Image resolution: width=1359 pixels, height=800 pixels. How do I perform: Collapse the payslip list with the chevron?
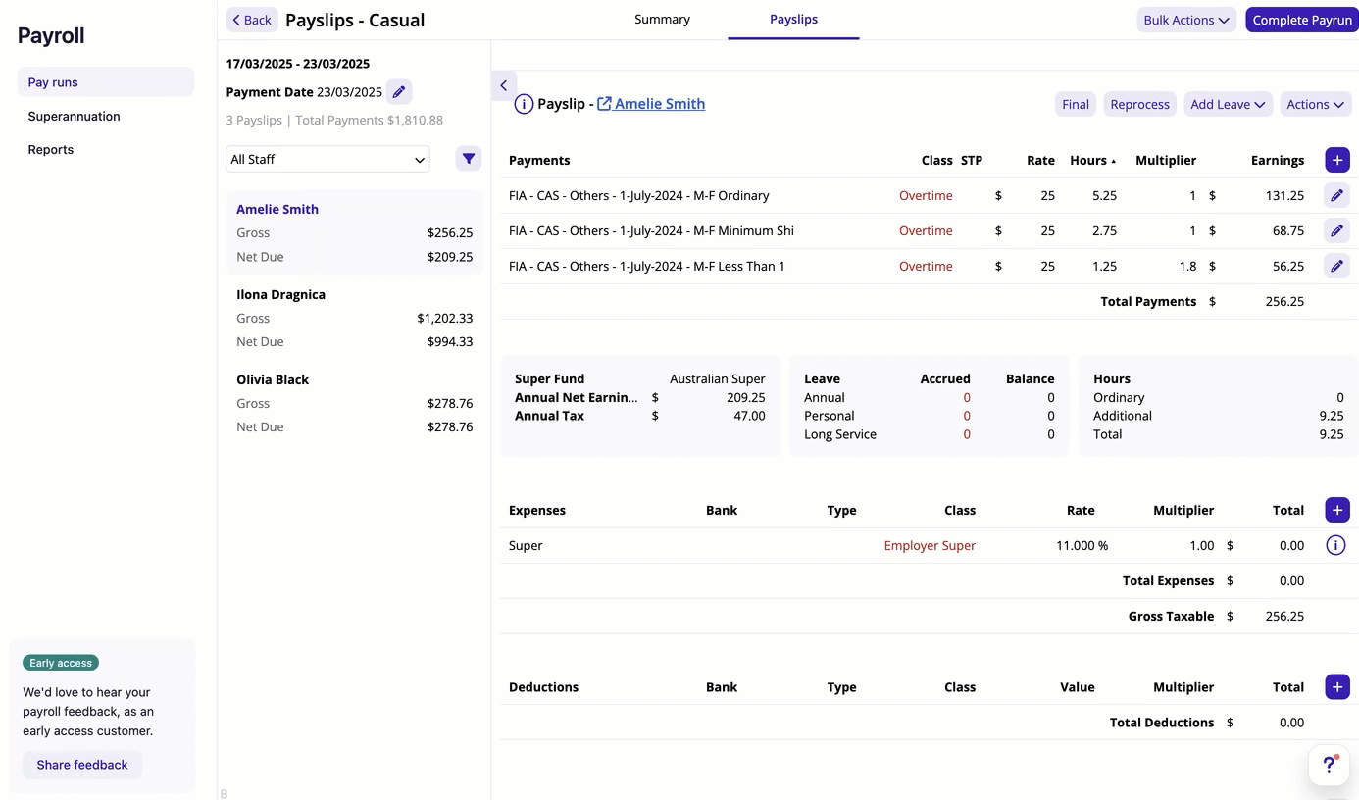(x=504, y=85)
